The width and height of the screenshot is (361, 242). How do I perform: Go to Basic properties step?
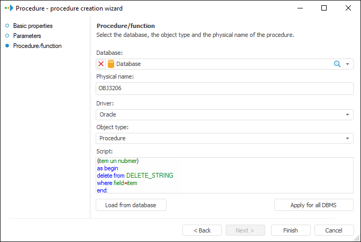pyautogui.click(x=33, y=26)
